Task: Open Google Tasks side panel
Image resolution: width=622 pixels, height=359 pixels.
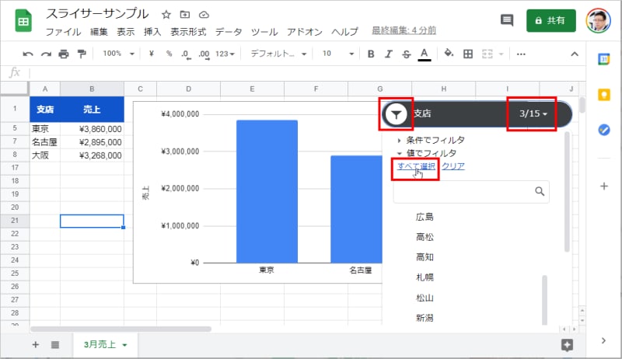Action: click(x=604, y=130)
